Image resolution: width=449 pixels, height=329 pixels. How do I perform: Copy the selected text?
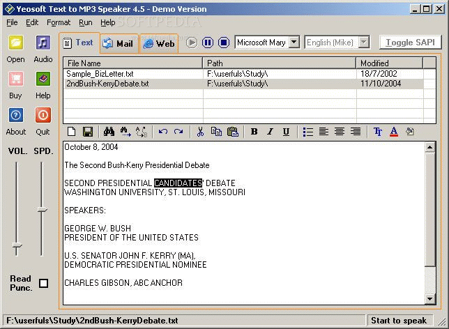(216, 132)
